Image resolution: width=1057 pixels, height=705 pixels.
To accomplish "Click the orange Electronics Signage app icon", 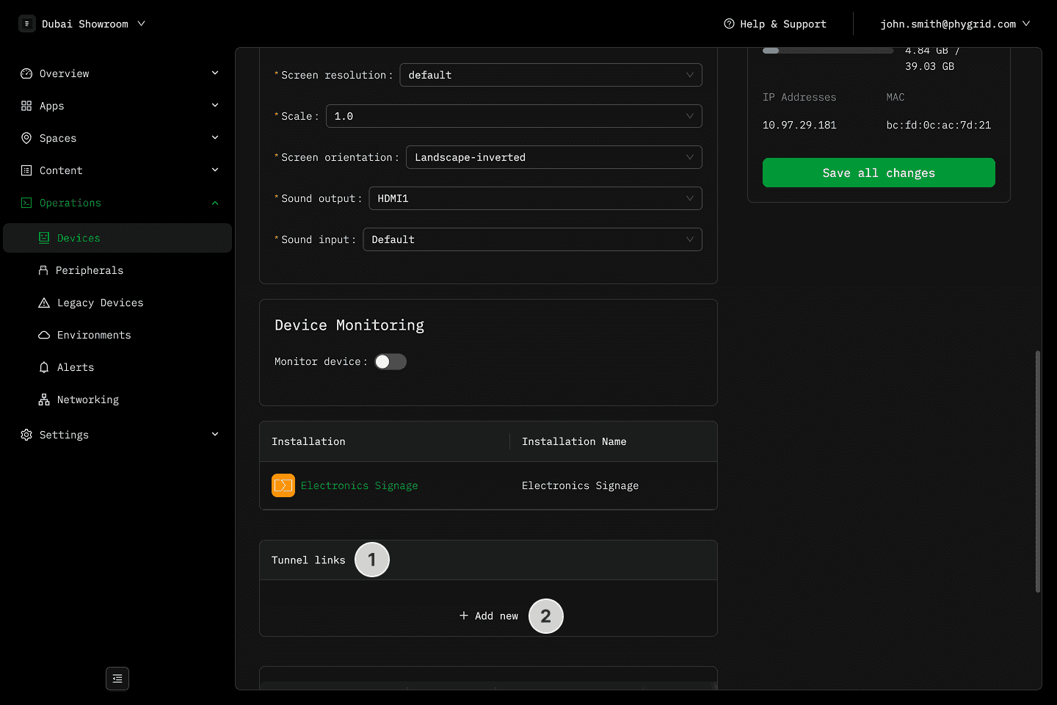I will [x=283, y=485].
